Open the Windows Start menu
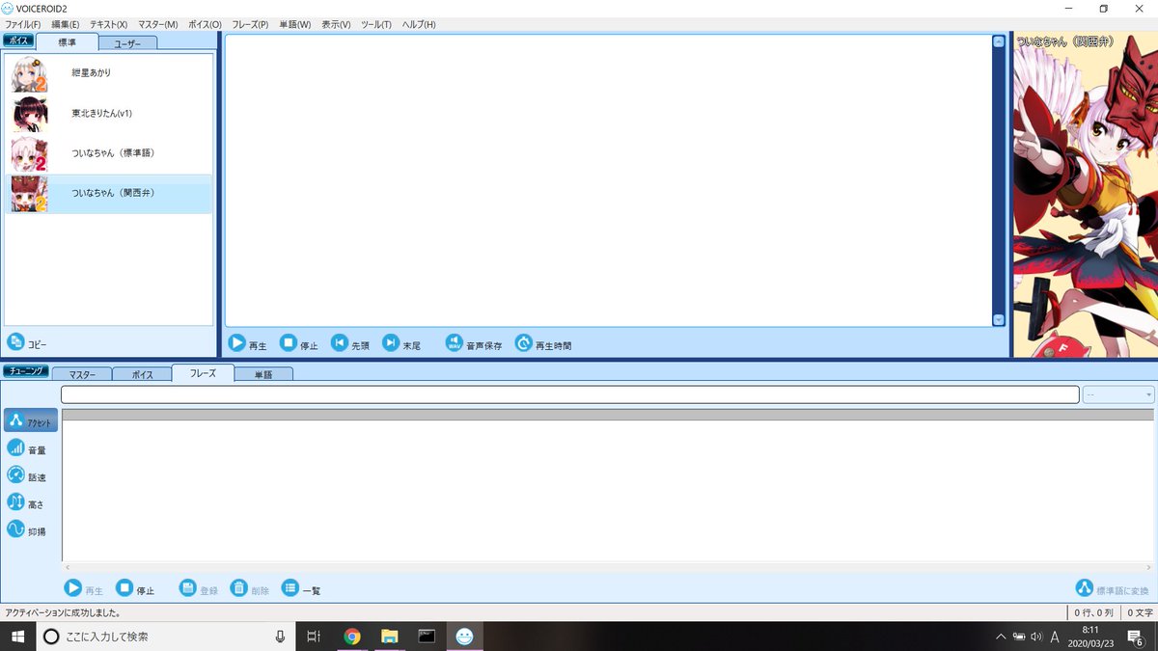This screenshot has width=1158, height=651. coord(17,637)
